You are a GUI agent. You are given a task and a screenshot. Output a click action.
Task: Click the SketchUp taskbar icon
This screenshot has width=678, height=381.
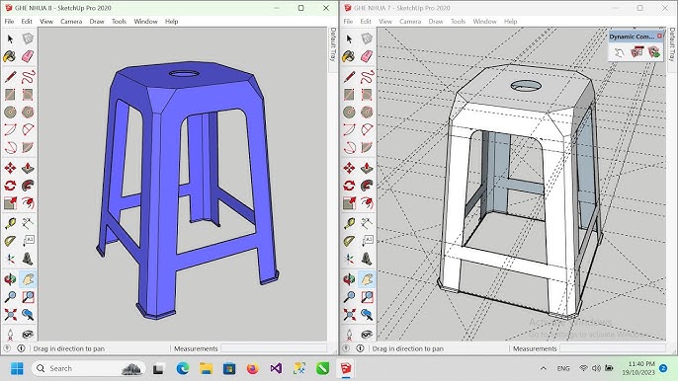346,368
